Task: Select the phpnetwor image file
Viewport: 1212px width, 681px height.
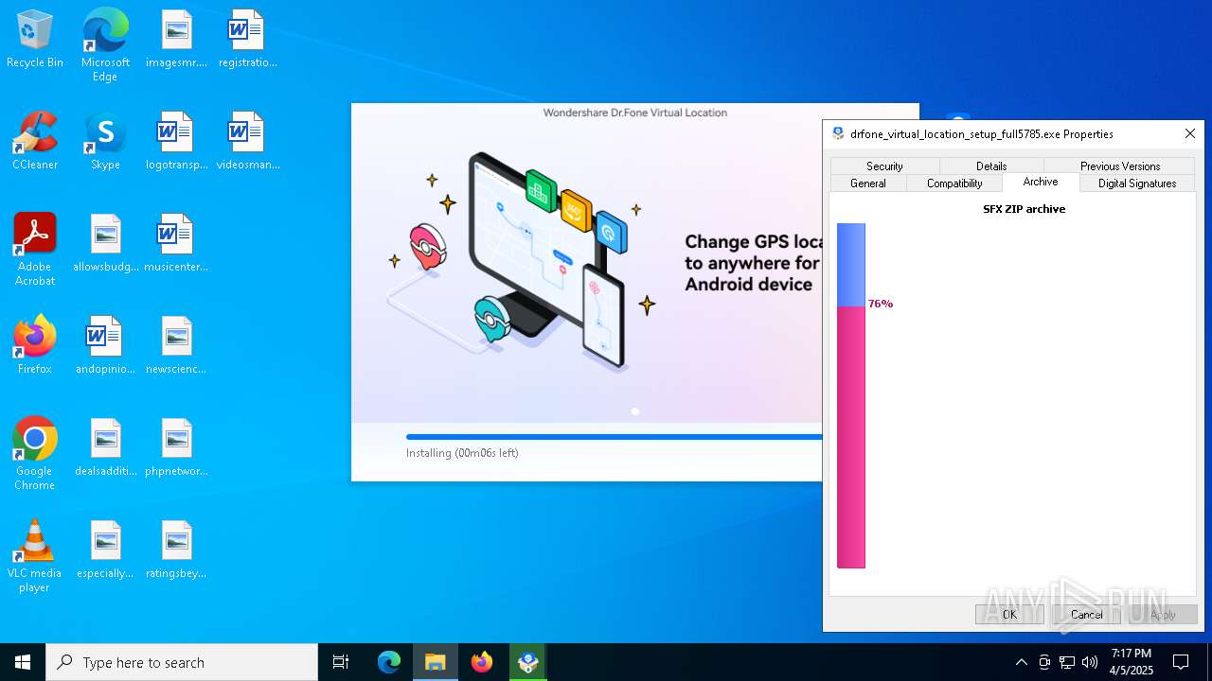Action: [176, 448]
